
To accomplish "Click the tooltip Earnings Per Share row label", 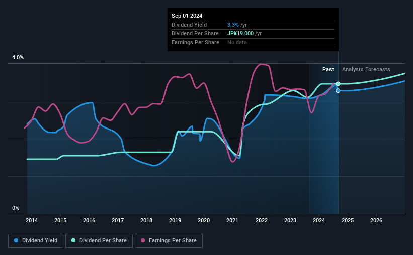I will tap(196, 42).
